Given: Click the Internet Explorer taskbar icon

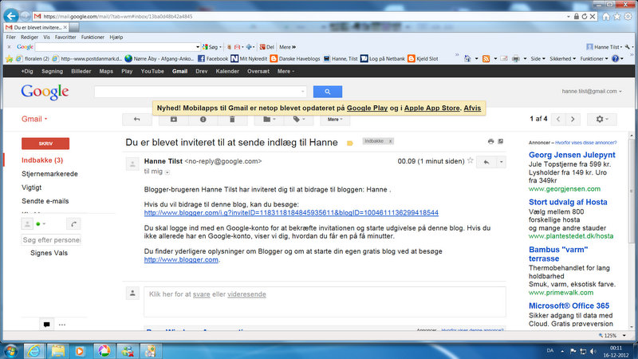Looking at the screenshot, I should [33, 351].
